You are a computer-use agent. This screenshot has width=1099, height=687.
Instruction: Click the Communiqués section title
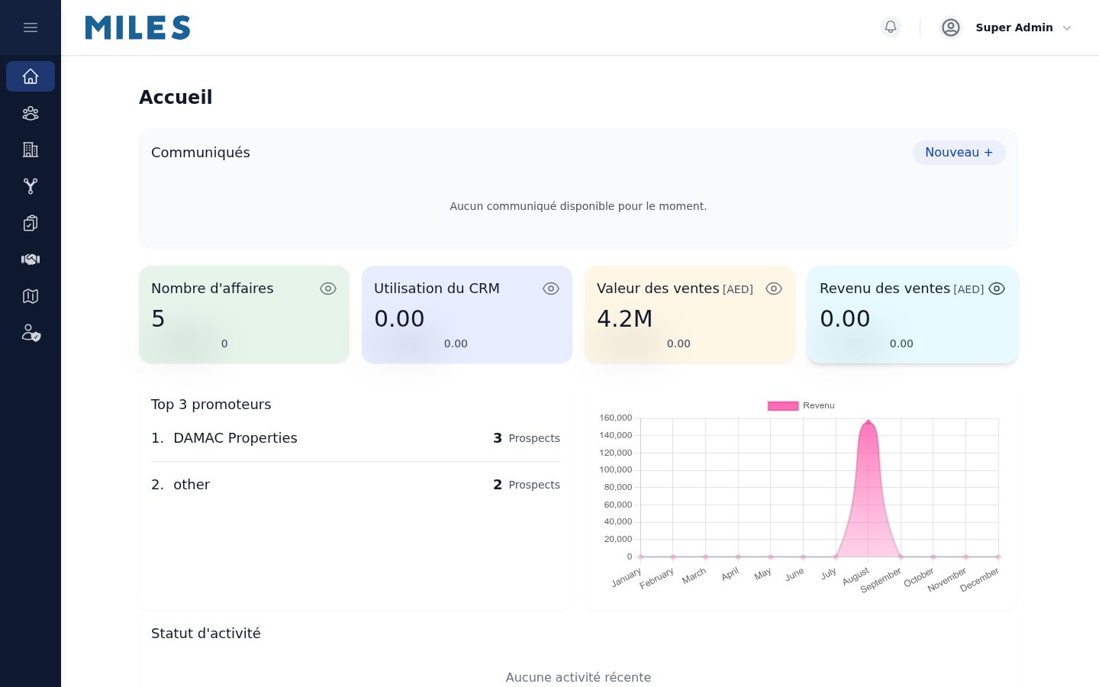pyautogui.click(x=201, y=153)
